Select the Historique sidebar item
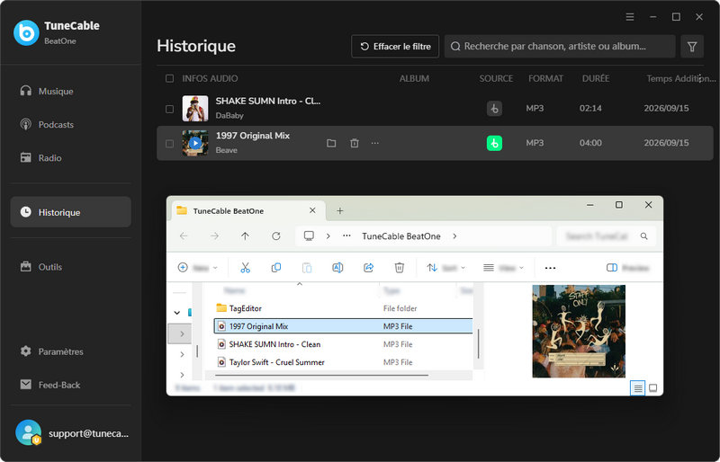The image size is (720, 462). 71,212
